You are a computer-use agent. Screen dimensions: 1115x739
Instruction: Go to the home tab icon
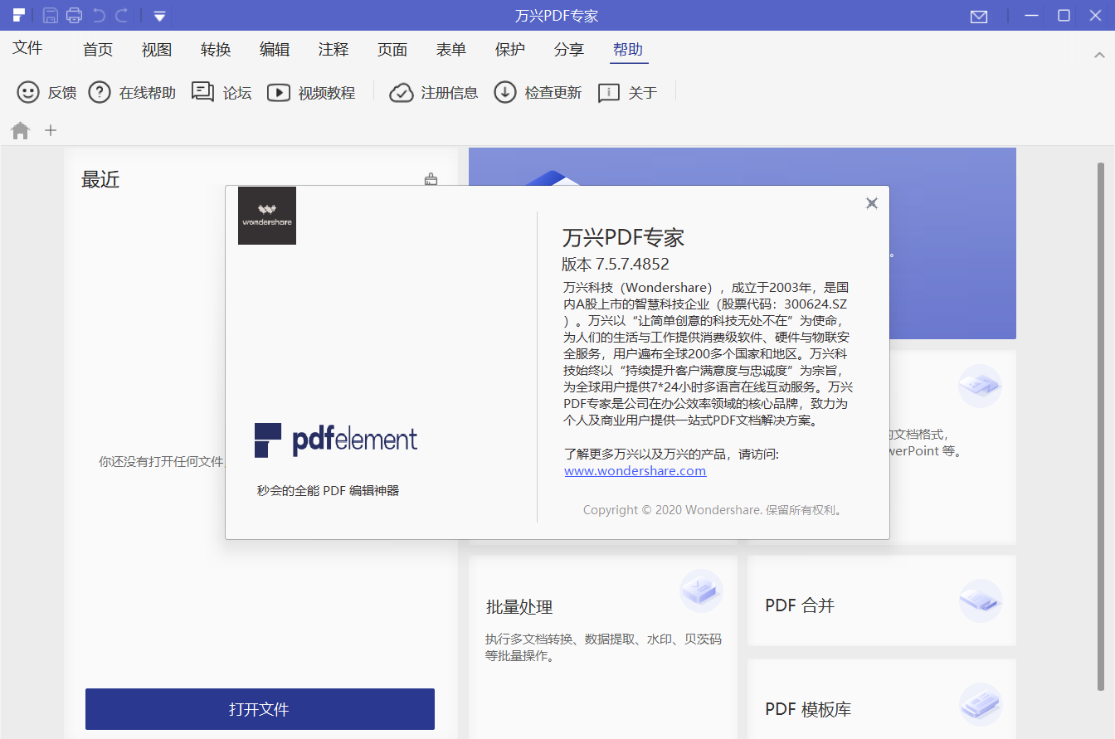tap(20, 130)
